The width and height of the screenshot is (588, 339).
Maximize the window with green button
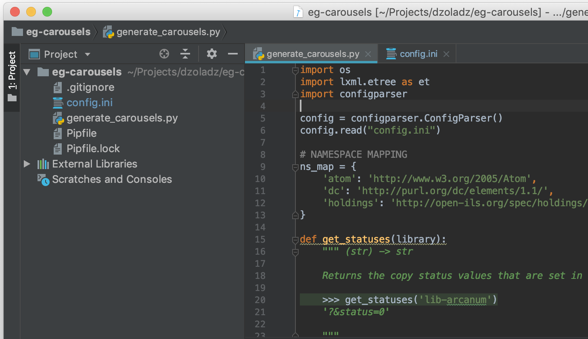coord(47,12)
